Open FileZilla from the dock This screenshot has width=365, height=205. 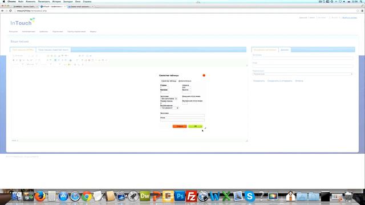point(192,196)
